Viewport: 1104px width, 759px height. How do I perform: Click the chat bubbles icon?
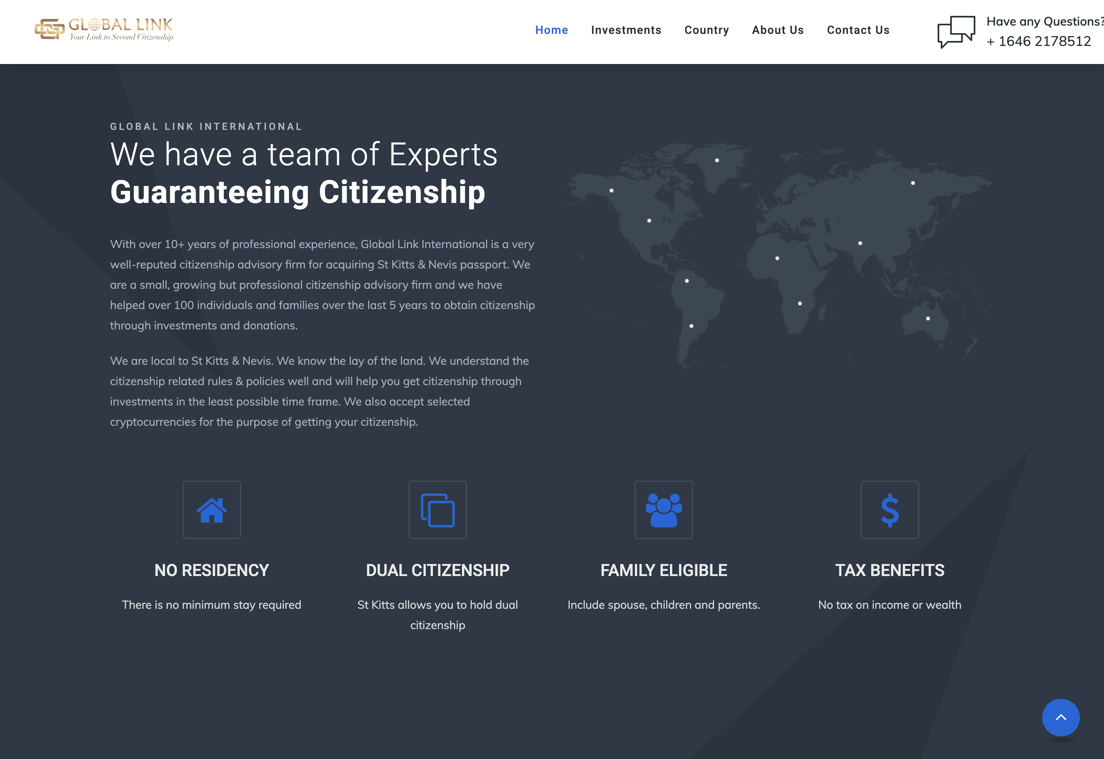(956, 31)
